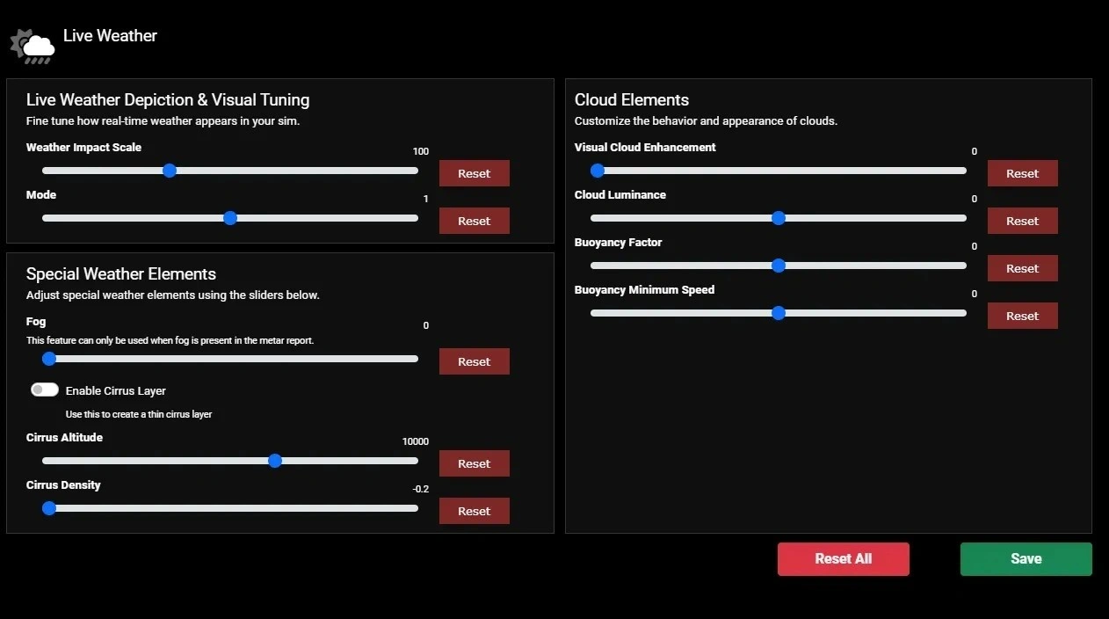The width and height of the screenshot is (1109, 619).
Task: Click the Buoyancy Factor slider handle
Action: (778, 266)
